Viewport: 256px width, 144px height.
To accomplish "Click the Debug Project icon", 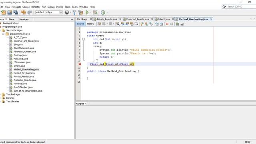I will tap(95, 12).
